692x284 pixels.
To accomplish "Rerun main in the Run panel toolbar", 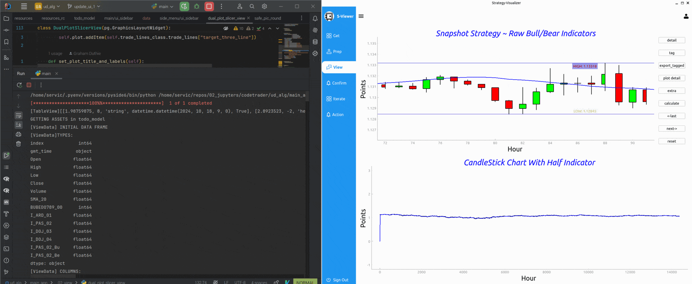I will [x=19, y=85].
